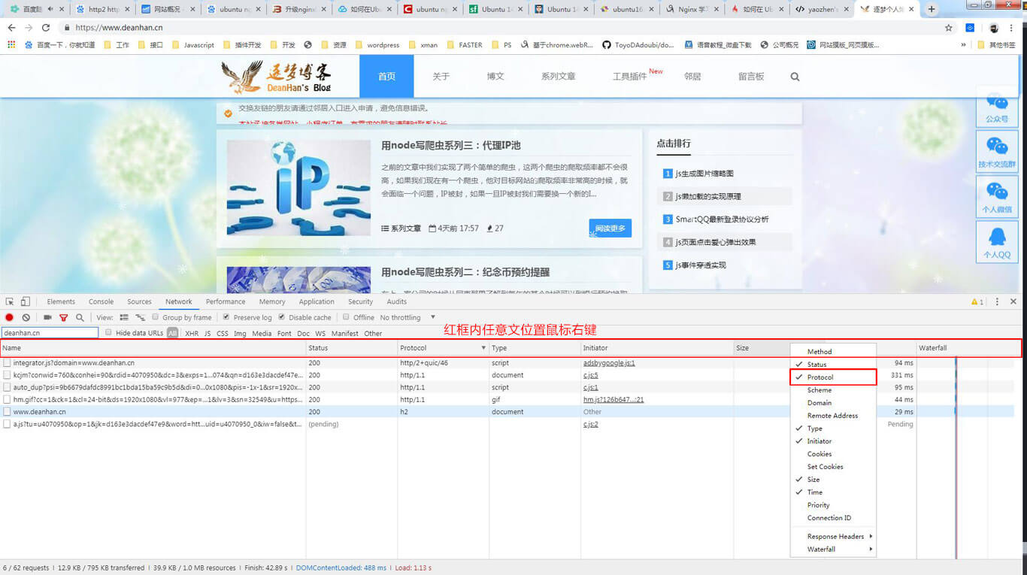Click the 逐梦博客 DeanHan's Blog logo
This screenshot has width=1027, height=575.
pyautogui.click(x=276, y=76)
